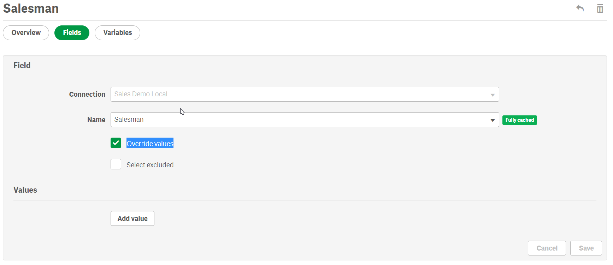
Task: Click the Select excluded label text
Action: point(150,165)
